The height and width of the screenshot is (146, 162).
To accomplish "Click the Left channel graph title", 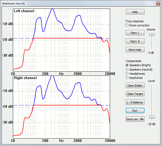I will (x=24, y=11).
